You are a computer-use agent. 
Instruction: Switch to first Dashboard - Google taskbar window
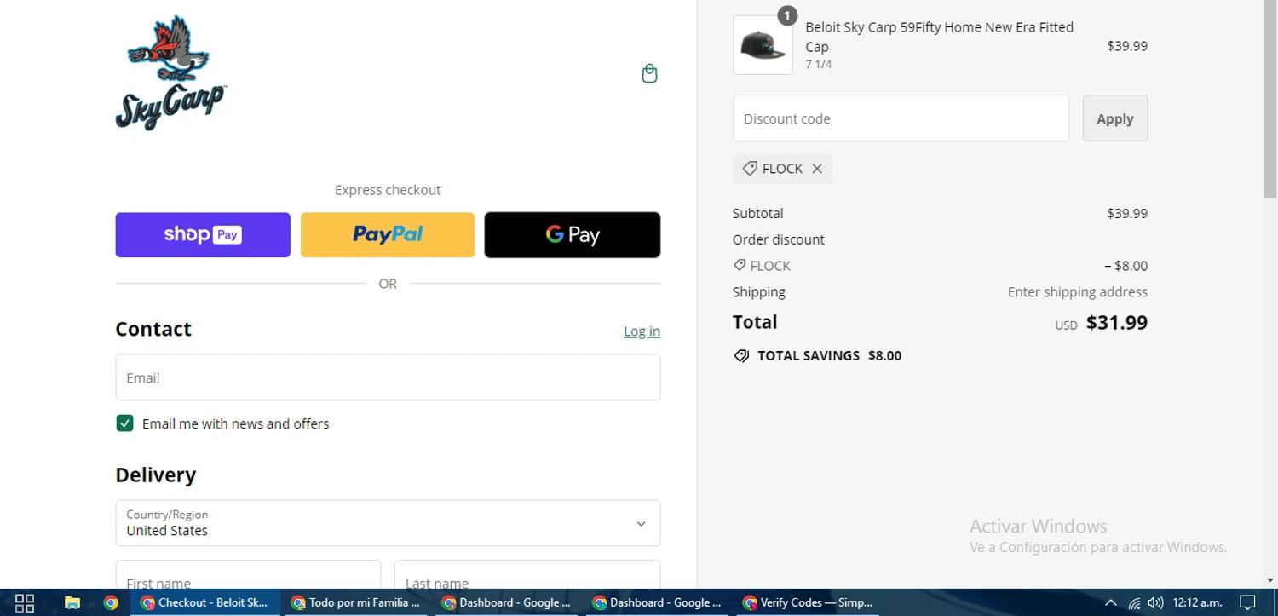506,602
